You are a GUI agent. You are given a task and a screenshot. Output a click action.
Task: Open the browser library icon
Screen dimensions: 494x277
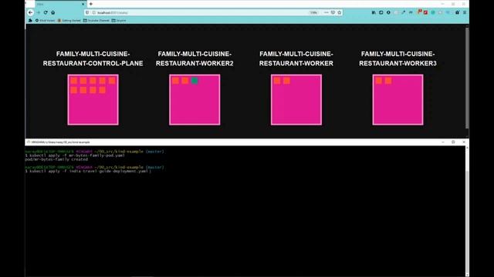(374, 12)
